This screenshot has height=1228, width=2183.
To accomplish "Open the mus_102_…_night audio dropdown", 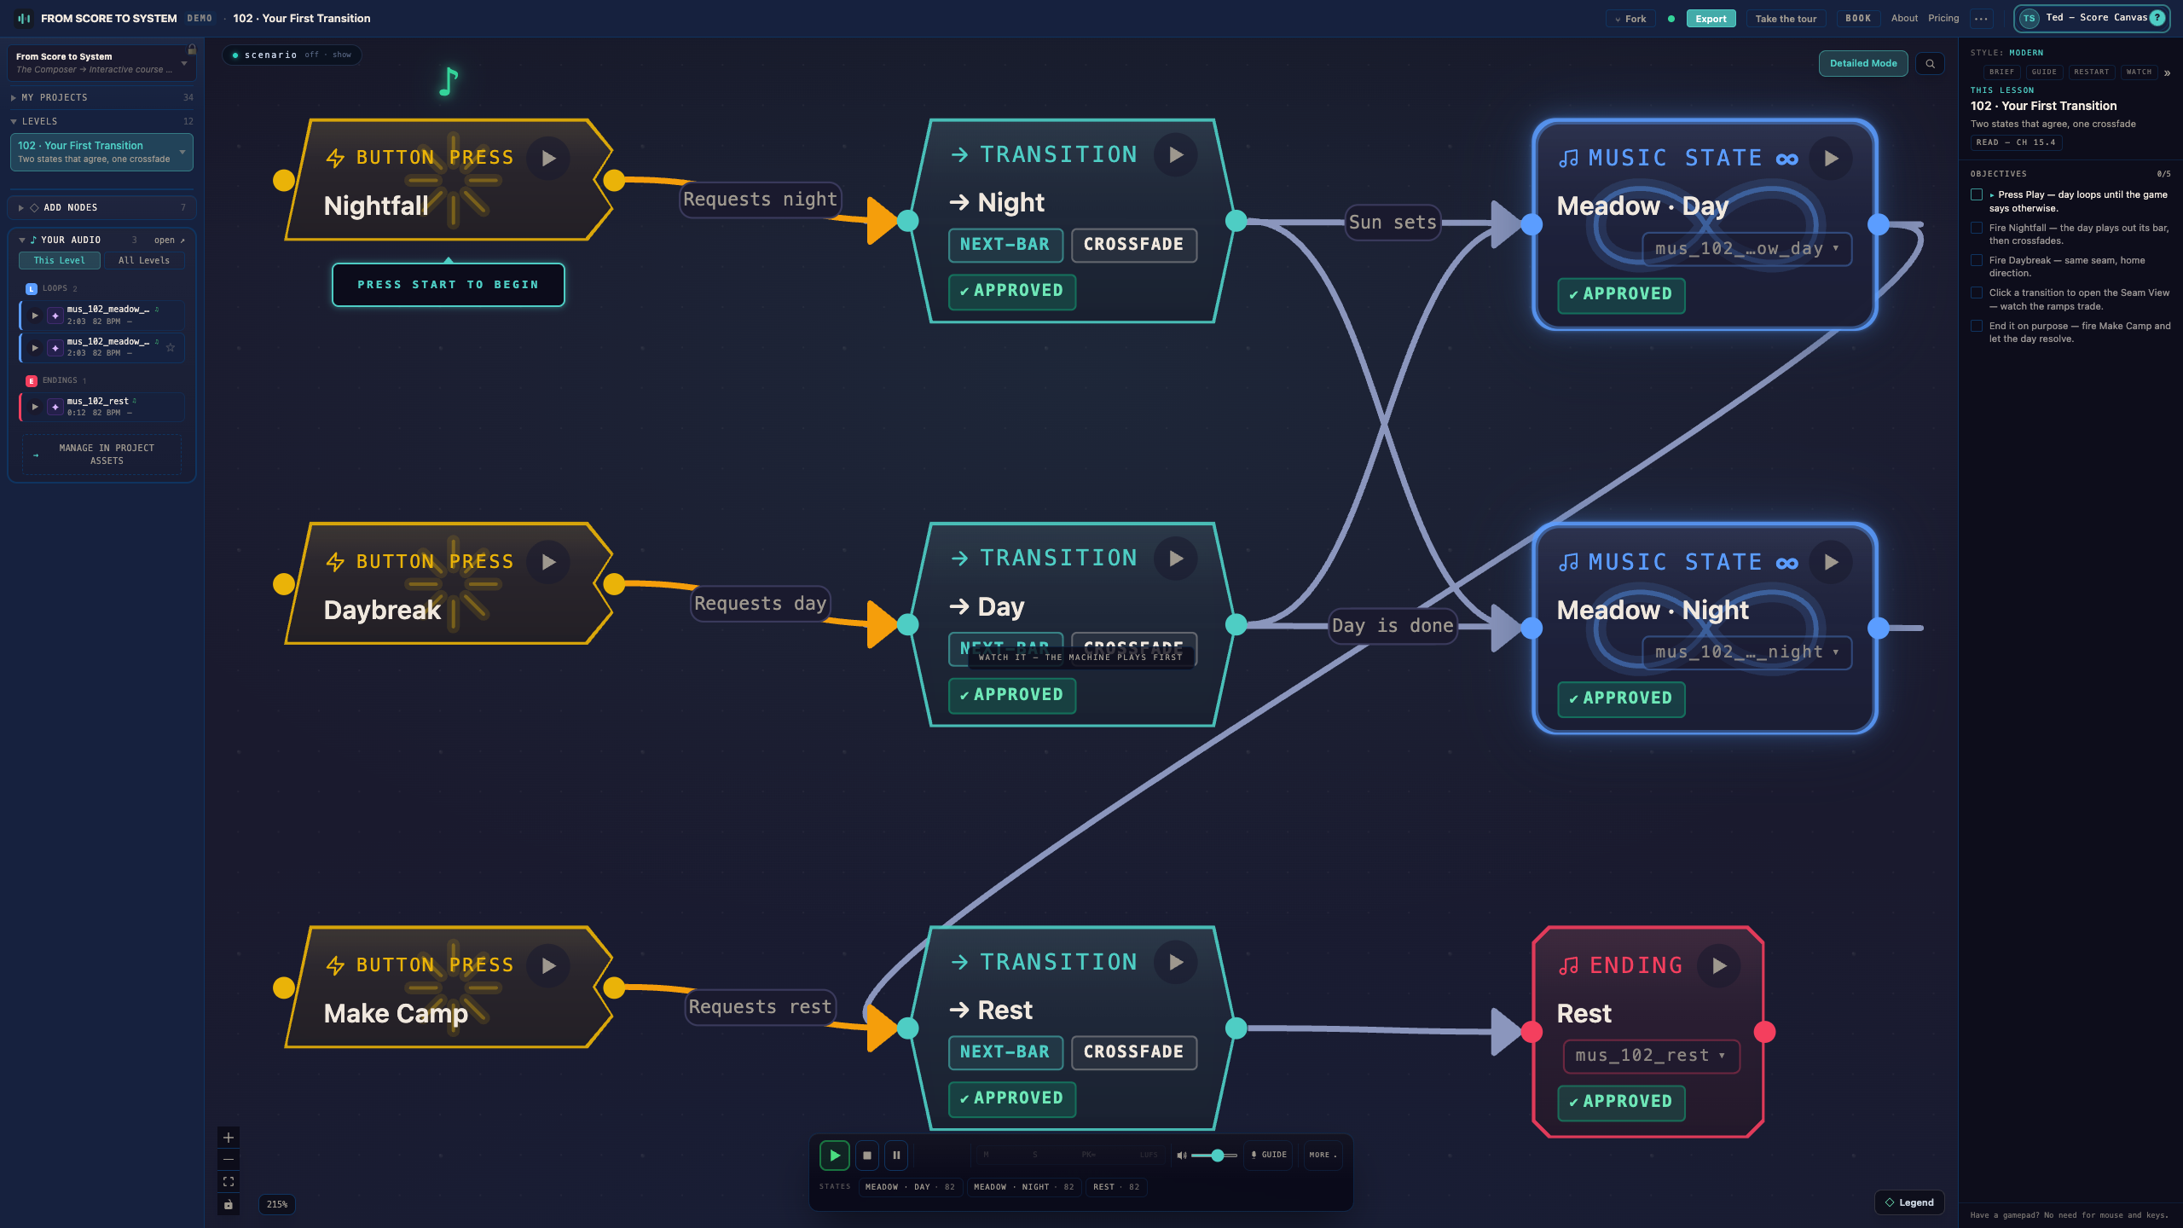I will [1746, 652].
